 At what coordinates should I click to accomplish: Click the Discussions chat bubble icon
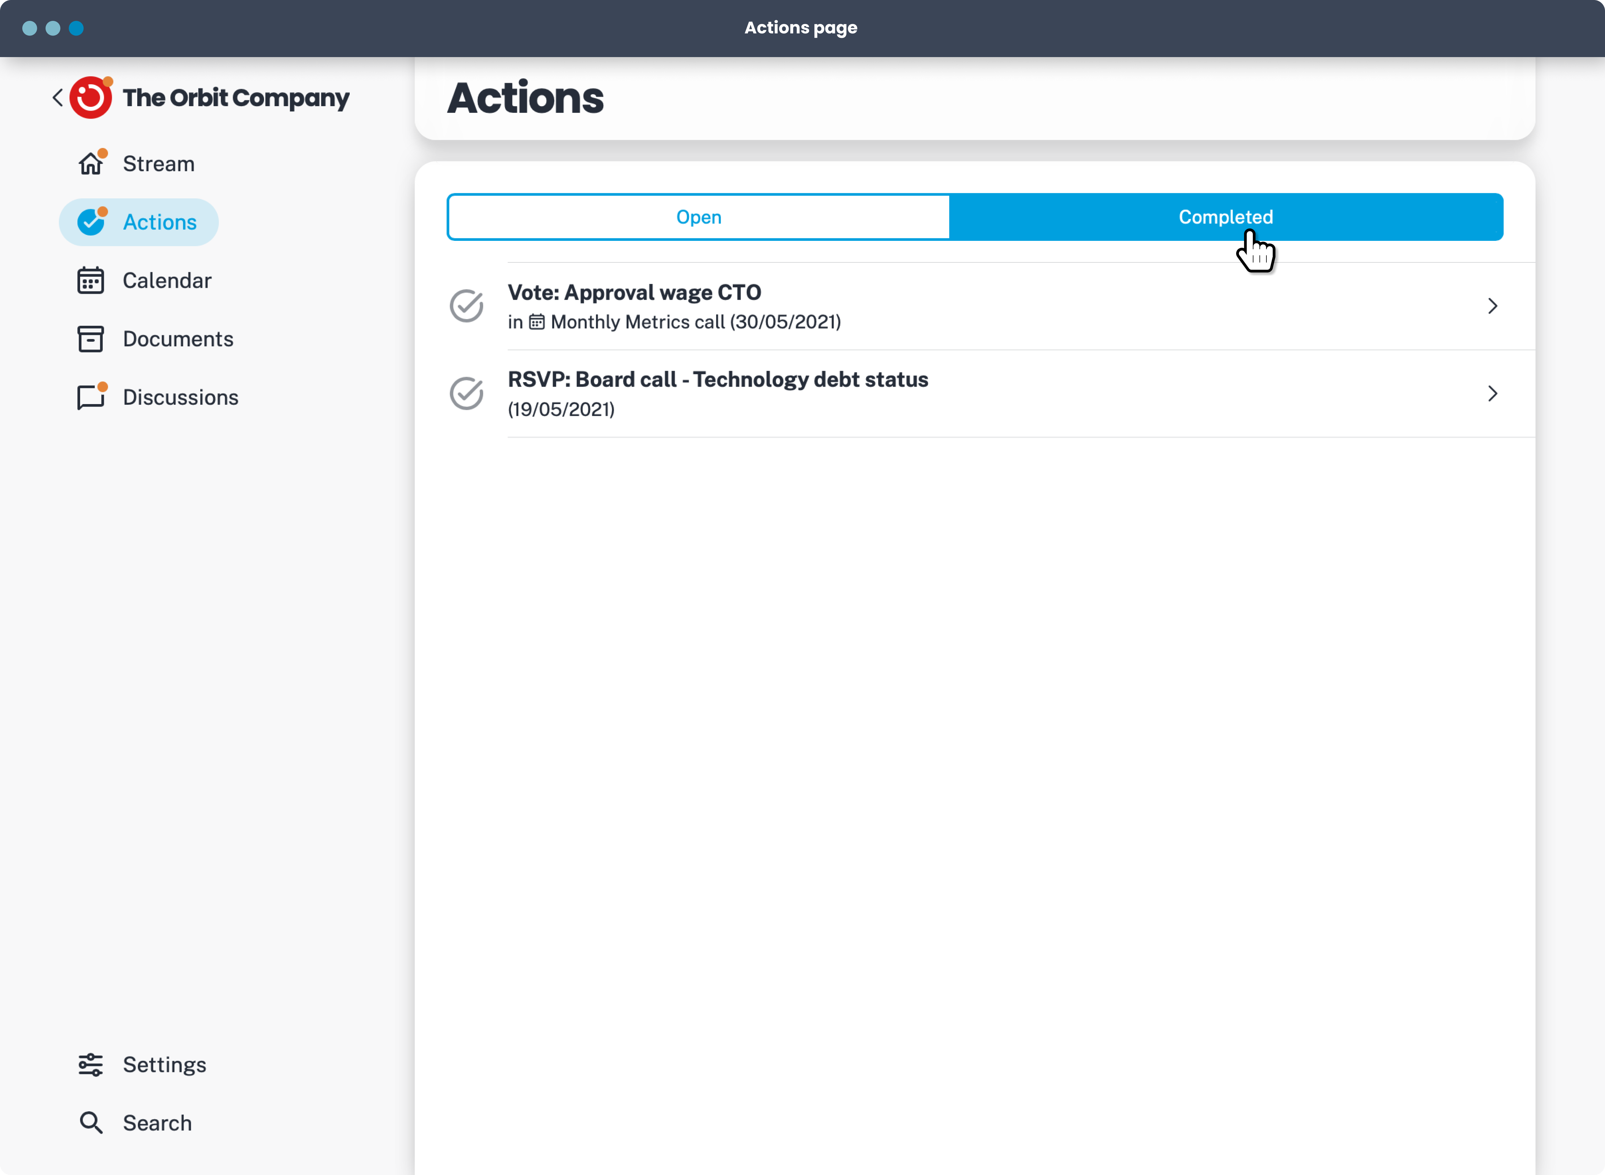[x=91, y=397]
